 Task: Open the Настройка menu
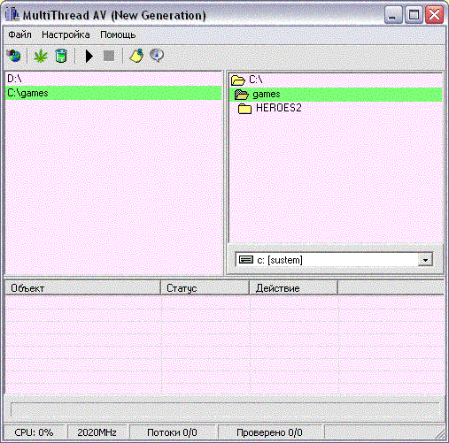point(66,34)
